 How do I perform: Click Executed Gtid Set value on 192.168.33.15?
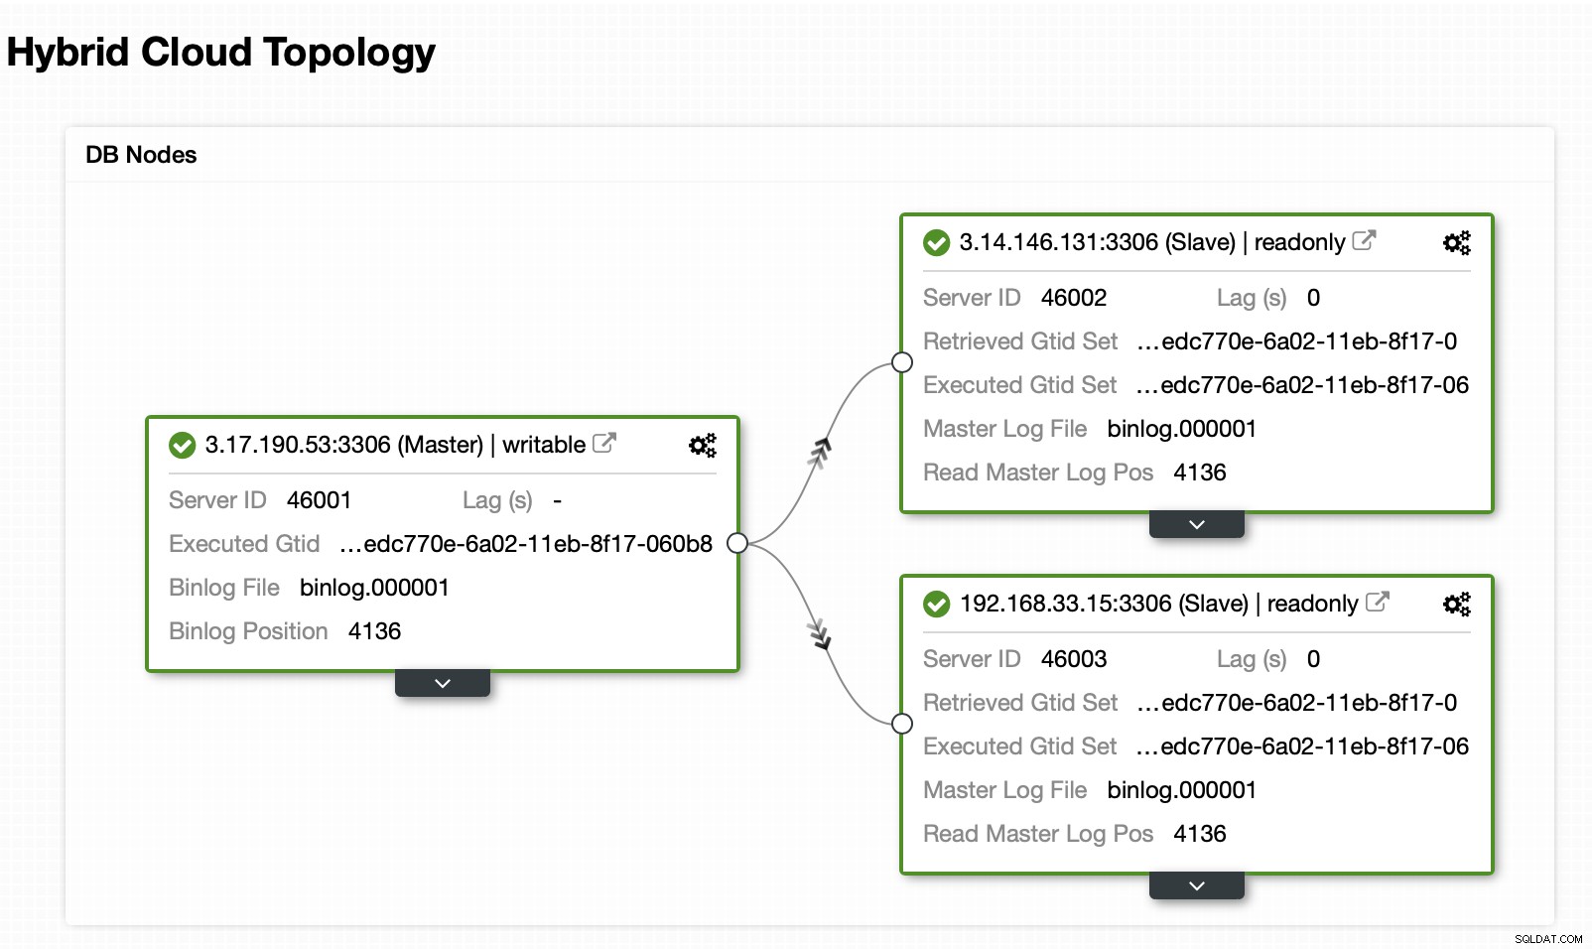[x=1302, y=746]
